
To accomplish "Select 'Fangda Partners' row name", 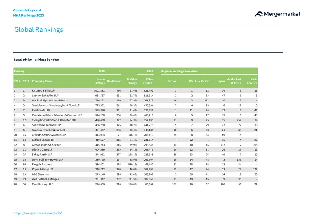I will [x=42, y=165].
